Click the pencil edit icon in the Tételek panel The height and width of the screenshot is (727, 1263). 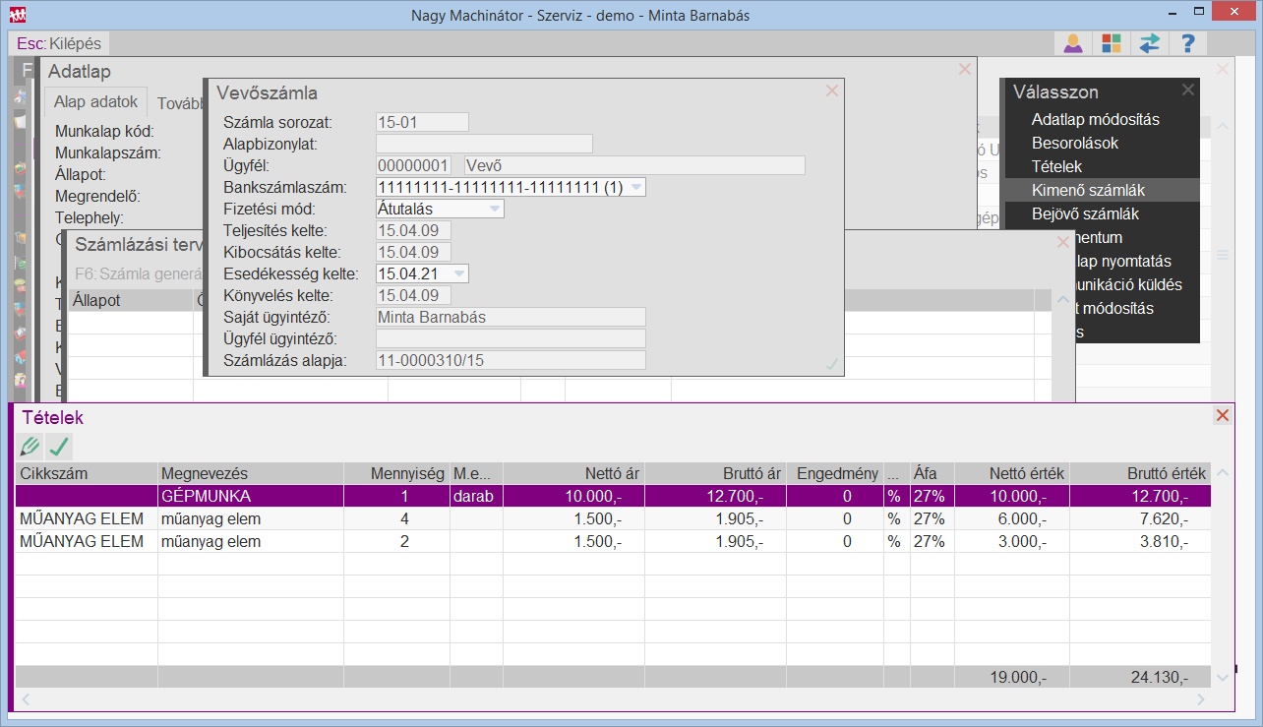point(30,447)
